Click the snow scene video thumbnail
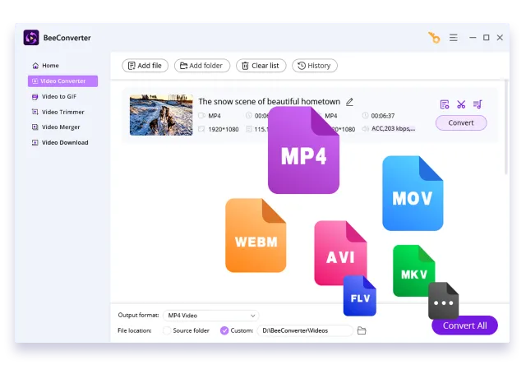Screen dimensions: 526x383 pyautogui.click(x=161, y=115)
